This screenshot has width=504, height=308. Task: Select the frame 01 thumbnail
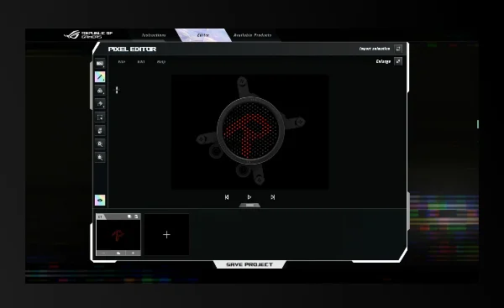pos(118,235)
